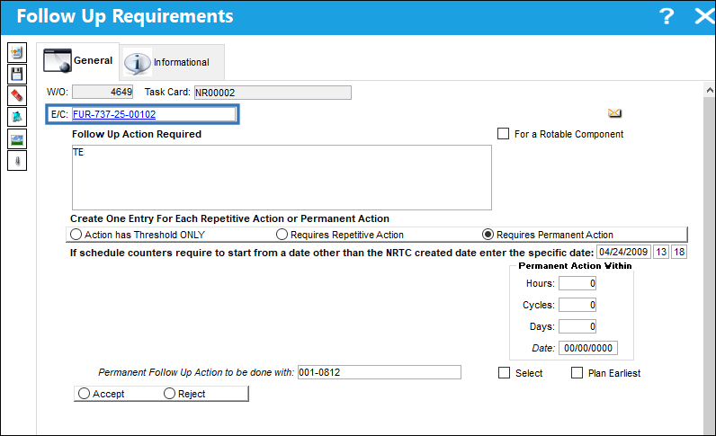Enable the Plan Earliest checkbox

577,373
